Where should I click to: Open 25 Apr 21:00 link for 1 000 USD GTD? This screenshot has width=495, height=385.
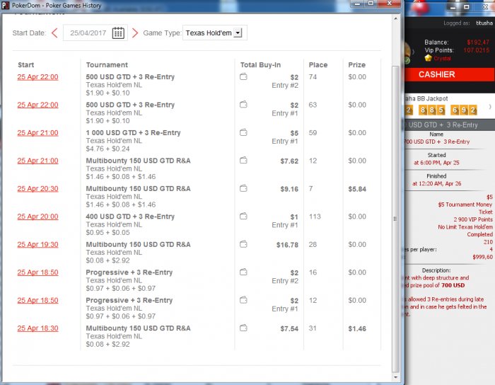tap(38, 133)
